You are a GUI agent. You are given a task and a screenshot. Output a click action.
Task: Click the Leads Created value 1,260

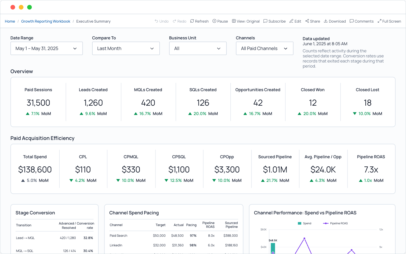(93, 103)
